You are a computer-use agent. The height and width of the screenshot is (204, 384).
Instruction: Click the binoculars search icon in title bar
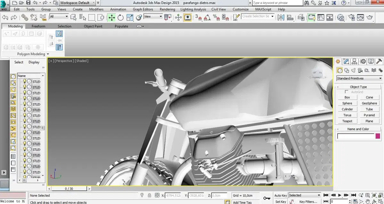[307, 3]
